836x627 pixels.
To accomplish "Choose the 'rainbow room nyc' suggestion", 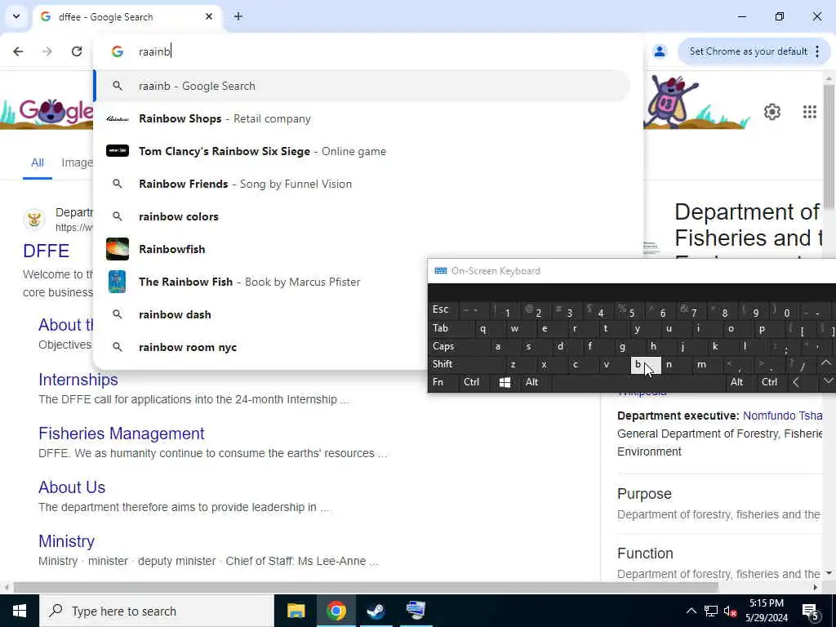I will click(x=261, y=347).
